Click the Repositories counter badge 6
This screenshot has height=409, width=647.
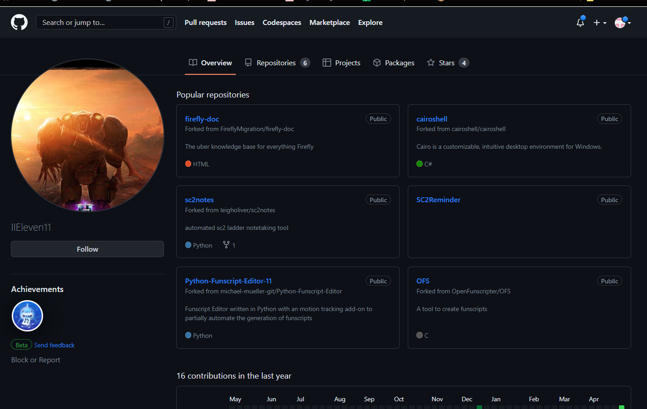click(305, 63)
